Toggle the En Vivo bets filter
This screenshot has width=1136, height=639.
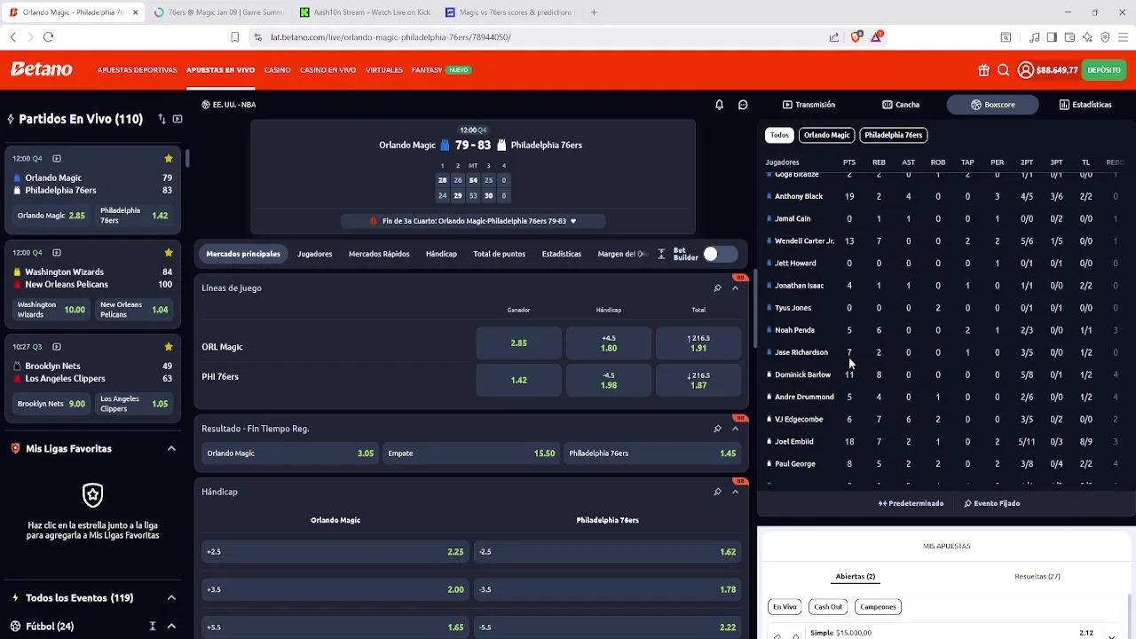[x=785, y=607]
